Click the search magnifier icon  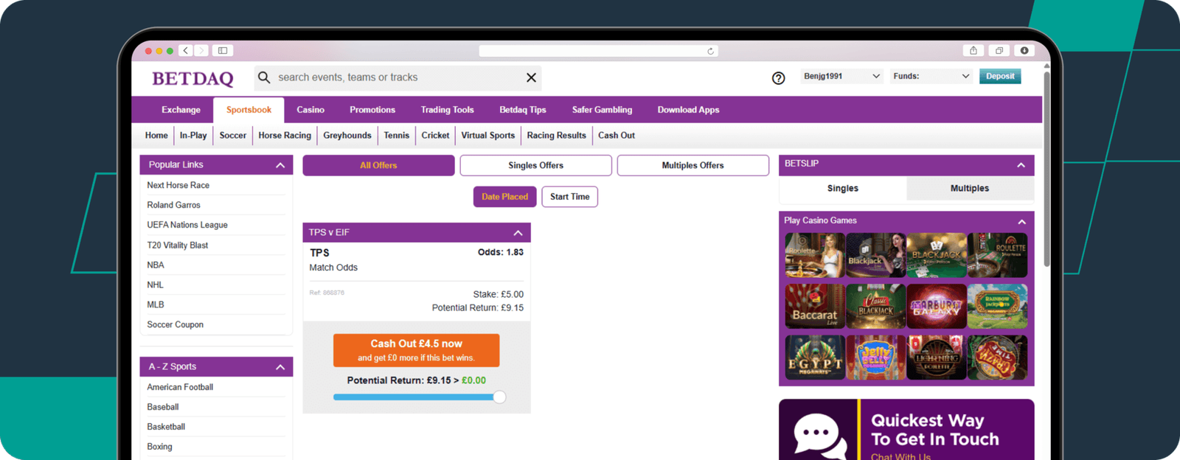tap(264, 77)
